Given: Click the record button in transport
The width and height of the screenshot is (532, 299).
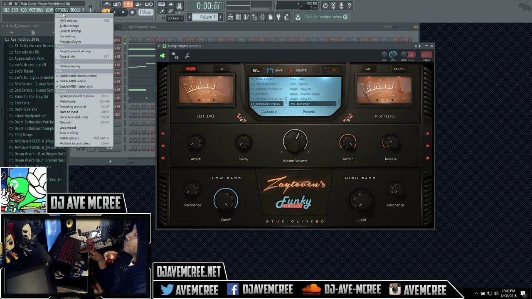Looking at the screenshot, I should 132,12.
